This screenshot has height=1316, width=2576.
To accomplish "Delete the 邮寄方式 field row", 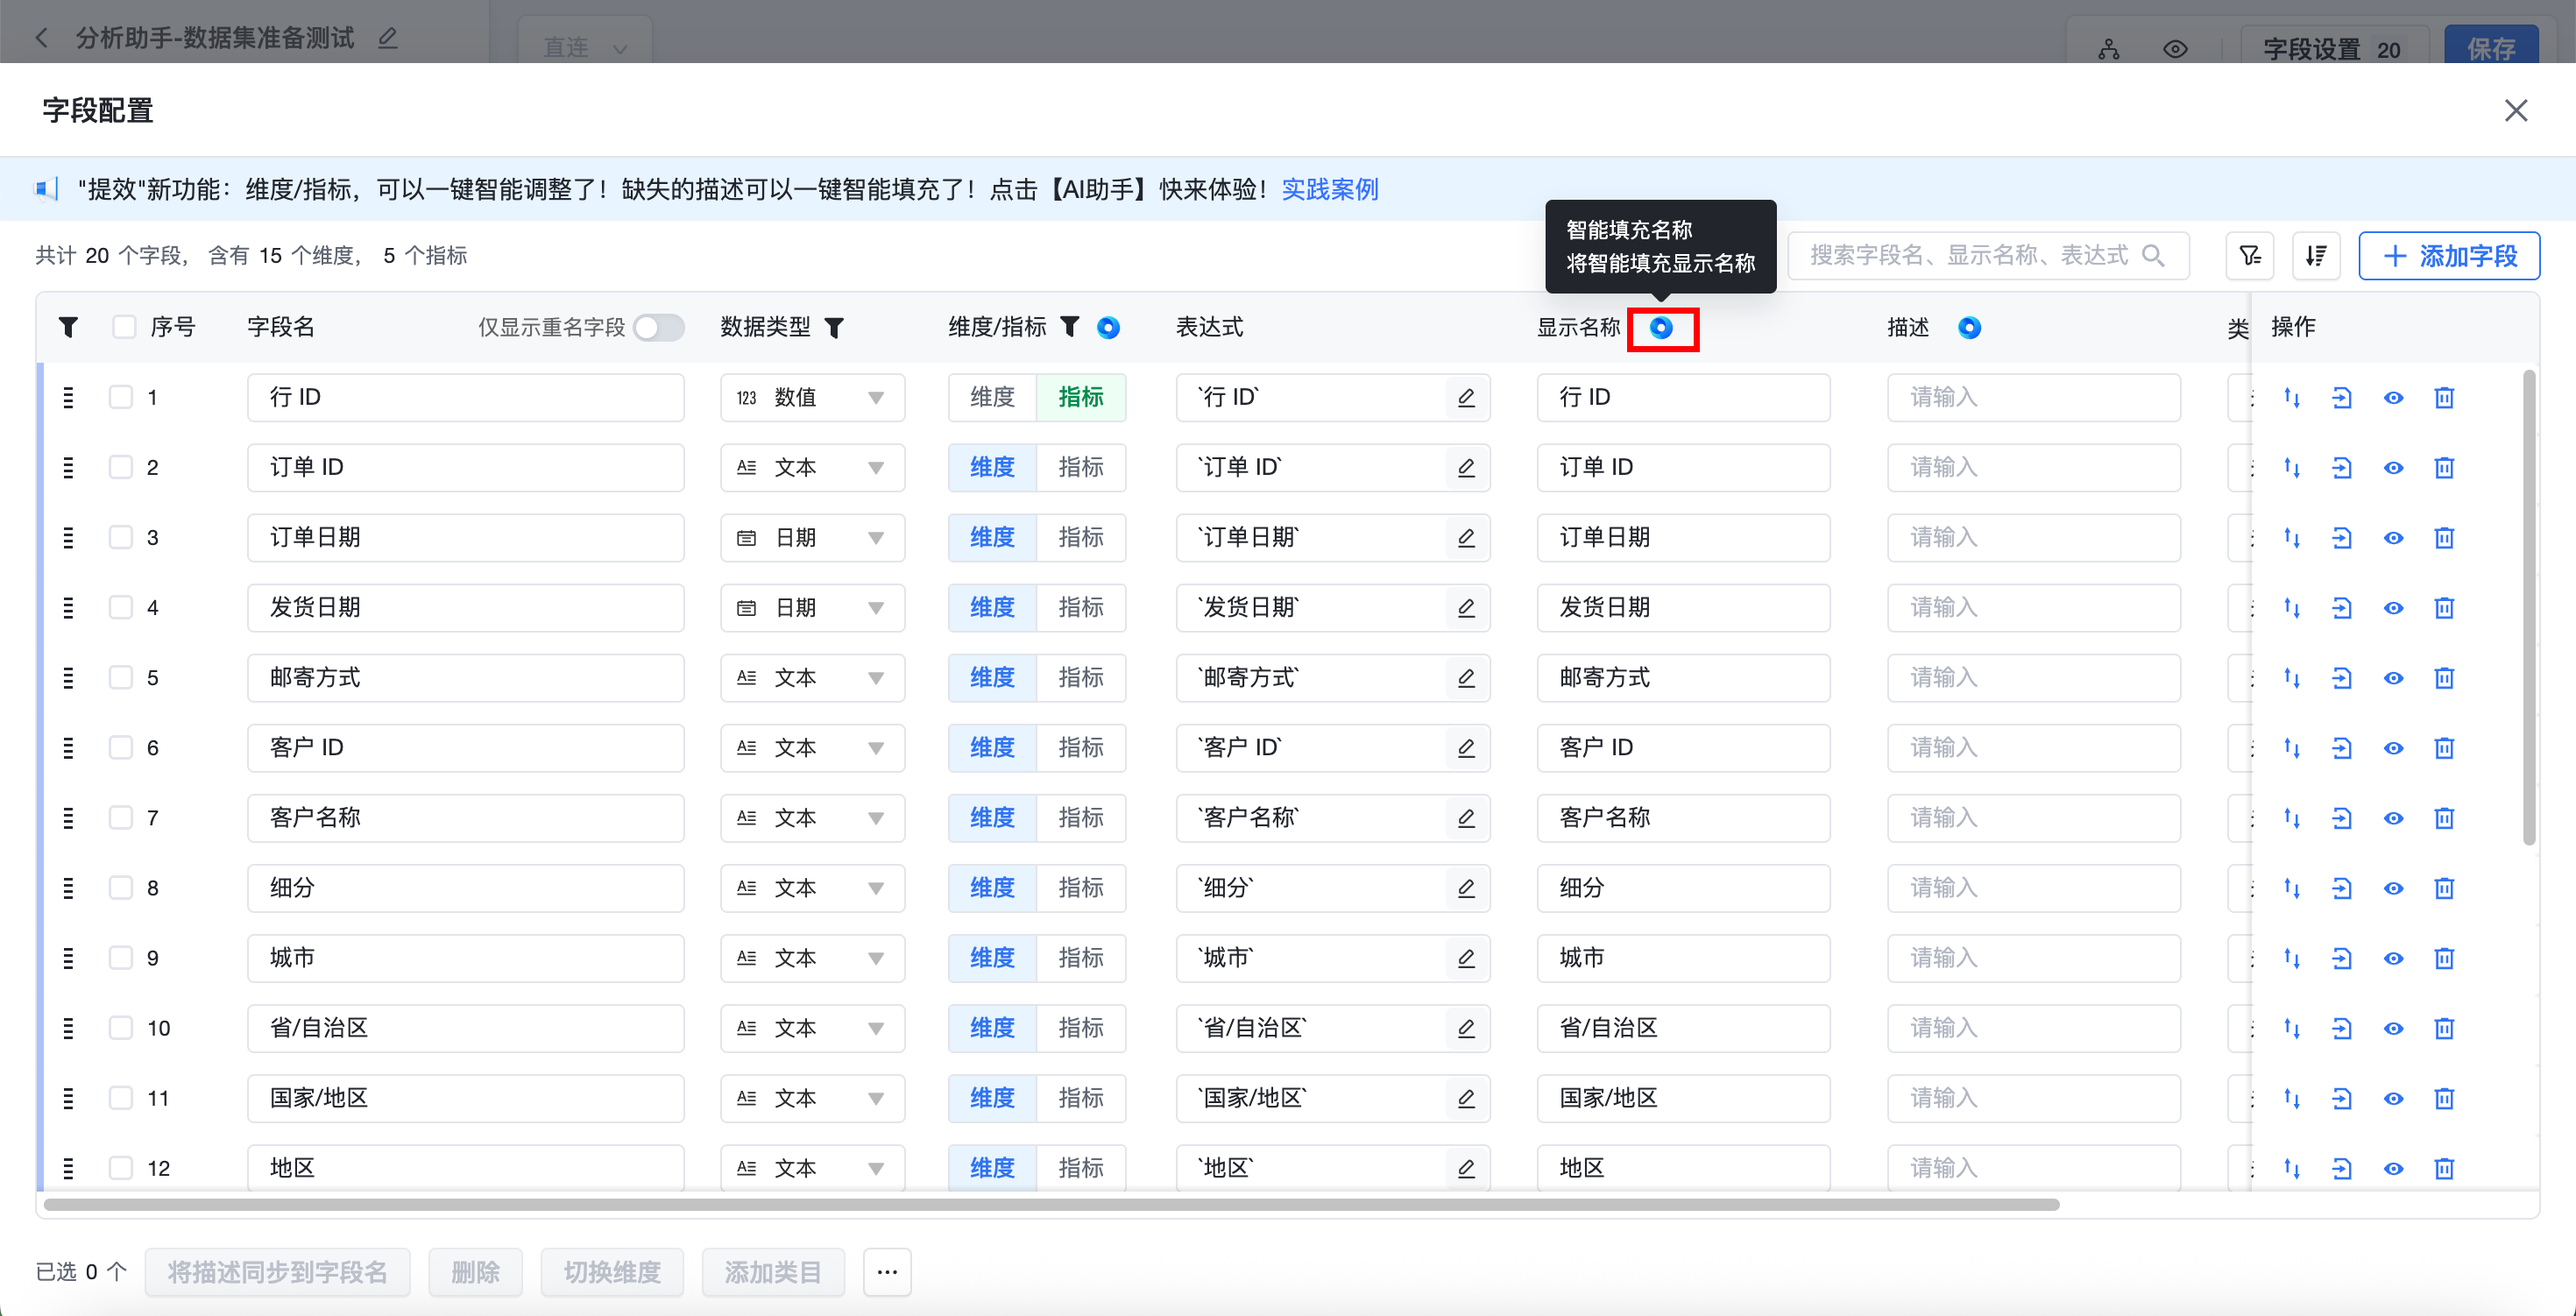I will pyautogui.click(x=2444, y=678).
